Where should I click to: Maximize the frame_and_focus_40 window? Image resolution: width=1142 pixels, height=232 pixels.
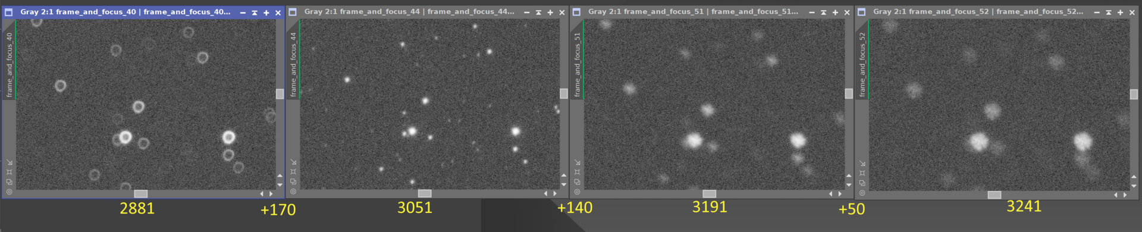point(266,12)
